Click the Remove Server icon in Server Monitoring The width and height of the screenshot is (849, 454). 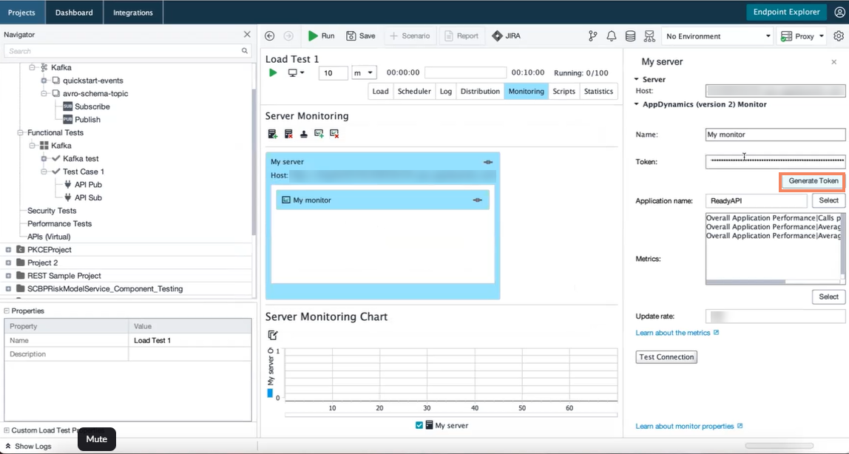tap(288, 134)
